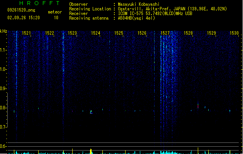Image resolution: width=243 pixels, height=154 pixels.
Task: Click the Observer label
Action: point(78,4)
